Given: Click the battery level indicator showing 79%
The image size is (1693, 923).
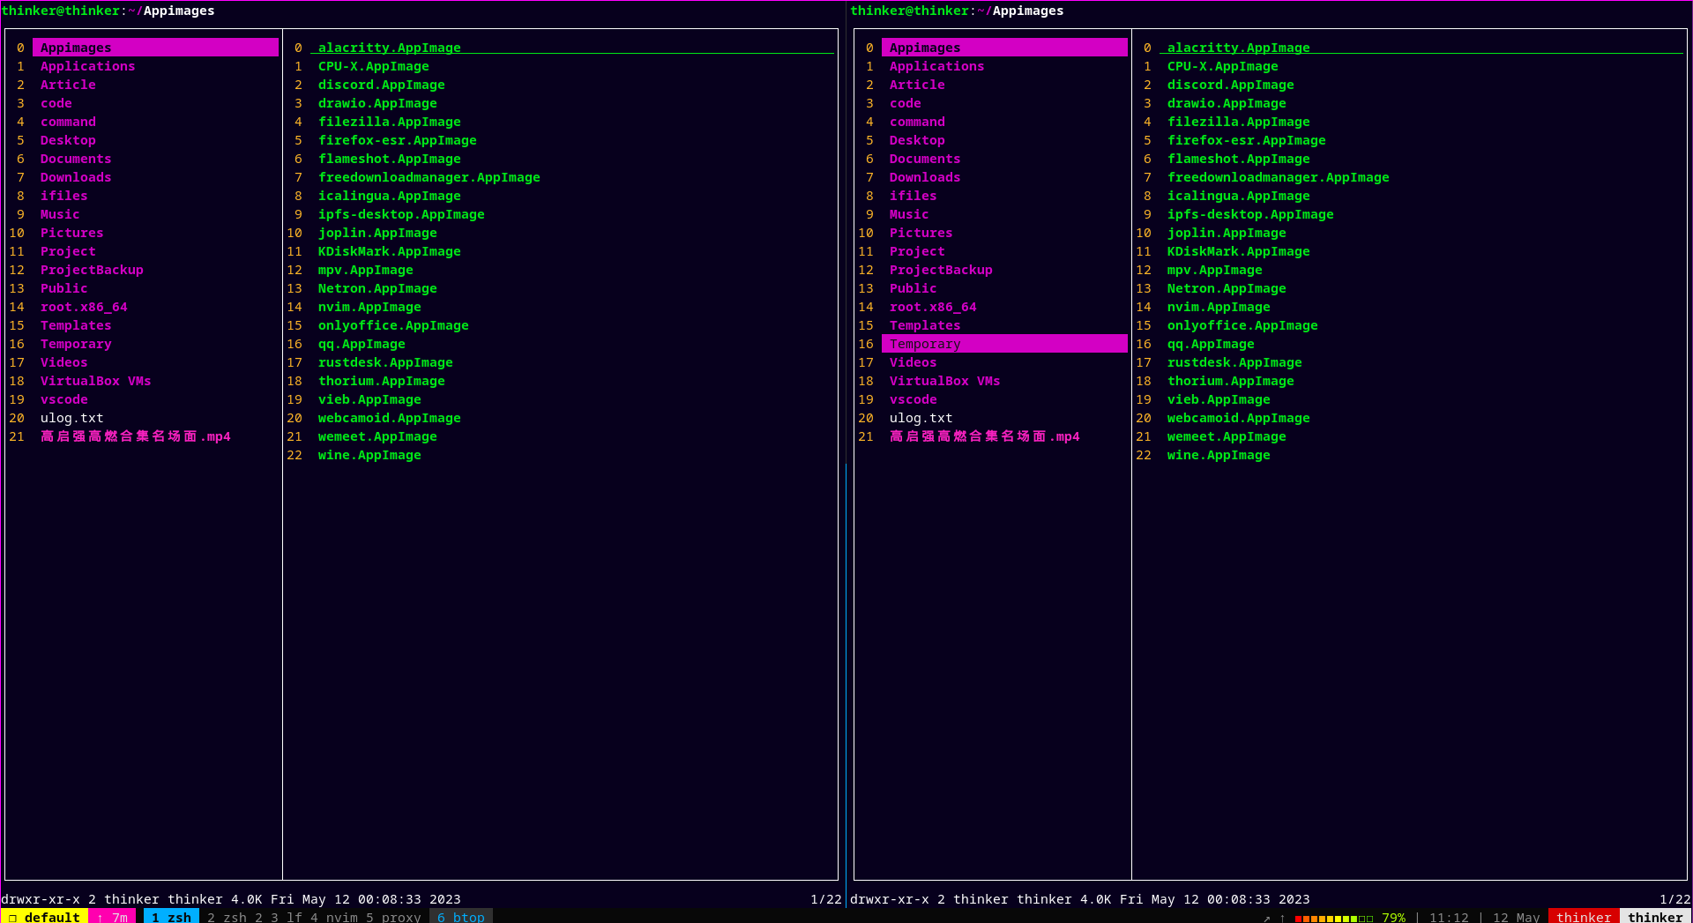Looking at the screenshot, I should (1393, 917).
